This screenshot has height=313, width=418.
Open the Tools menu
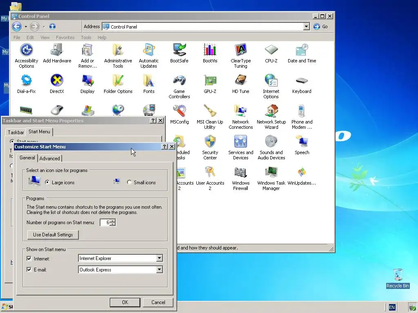click(x=86, y=37)
